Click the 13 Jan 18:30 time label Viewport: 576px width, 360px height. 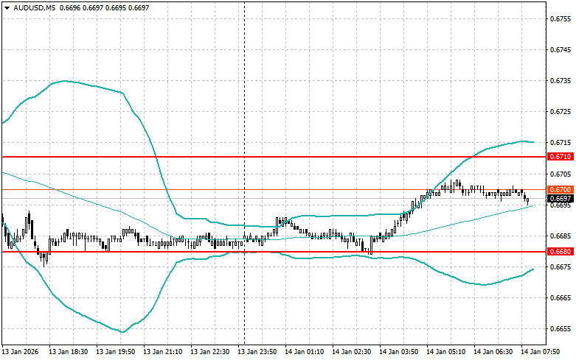coord(69,352)
